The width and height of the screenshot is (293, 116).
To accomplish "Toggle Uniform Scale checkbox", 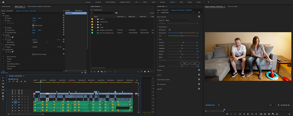I will pos(33,25).
